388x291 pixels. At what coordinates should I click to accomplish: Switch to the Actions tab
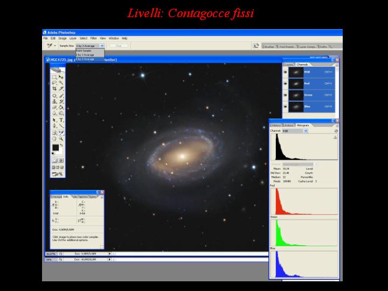tap(289, 126)
